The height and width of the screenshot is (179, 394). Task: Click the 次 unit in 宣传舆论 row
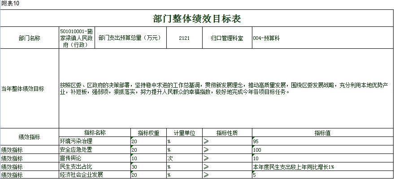pos(184,158)
